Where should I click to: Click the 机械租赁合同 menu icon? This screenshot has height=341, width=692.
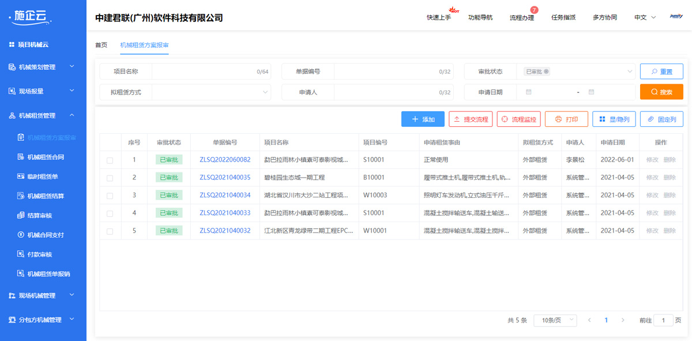[x=21, y=157]
